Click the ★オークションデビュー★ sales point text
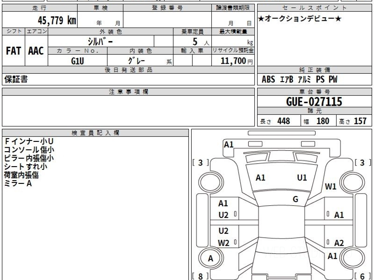Image resolution: width=374 pixels, height=280 pixels. click(x=300, y=19)
